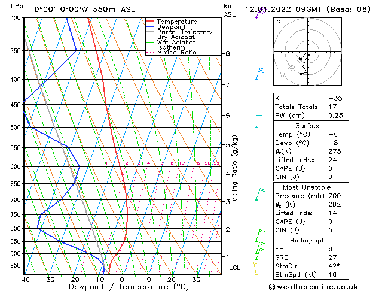This screenshot has width=376, height=291.
Task: Click 'Dewpoint / Temperature (°C)' axis title
Action: click(129, 287)
